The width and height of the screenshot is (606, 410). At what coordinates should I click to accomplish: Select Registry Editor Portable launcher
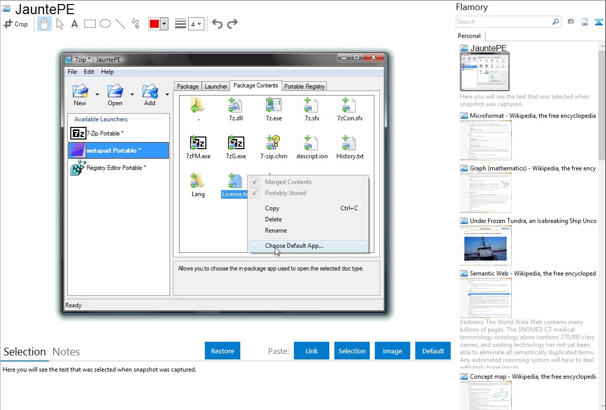(x=119, y=168)
